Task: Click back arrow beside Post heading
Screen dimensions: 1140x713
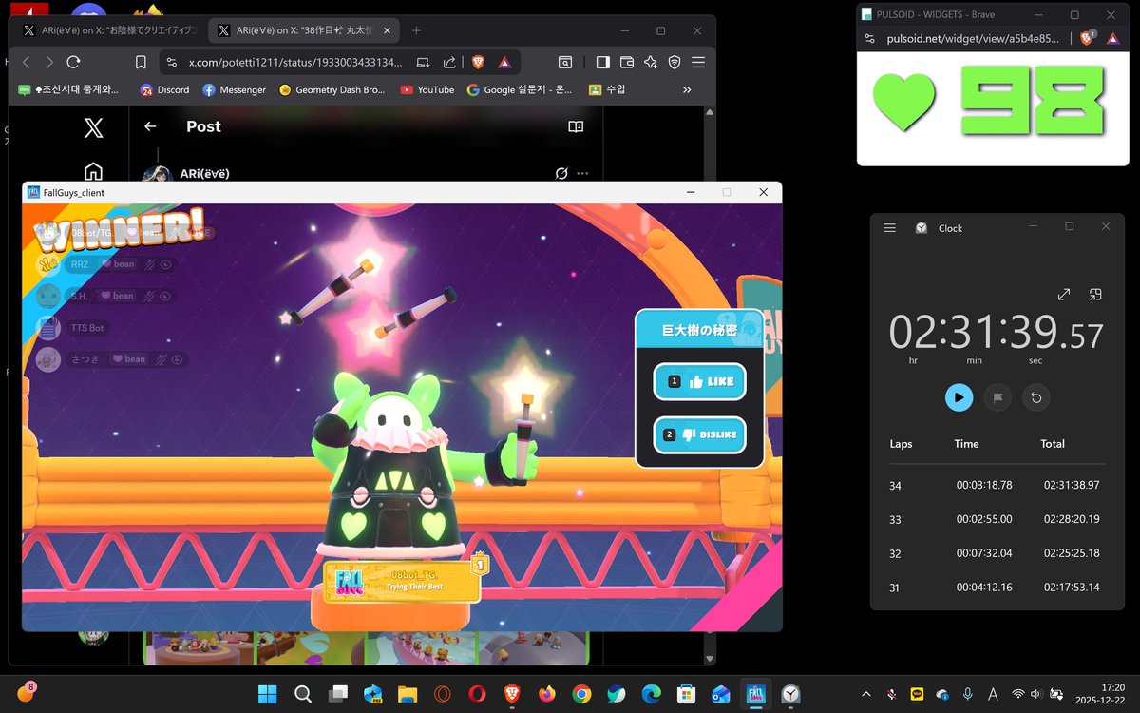Action: pyautogui.click(x=150, y=126)
